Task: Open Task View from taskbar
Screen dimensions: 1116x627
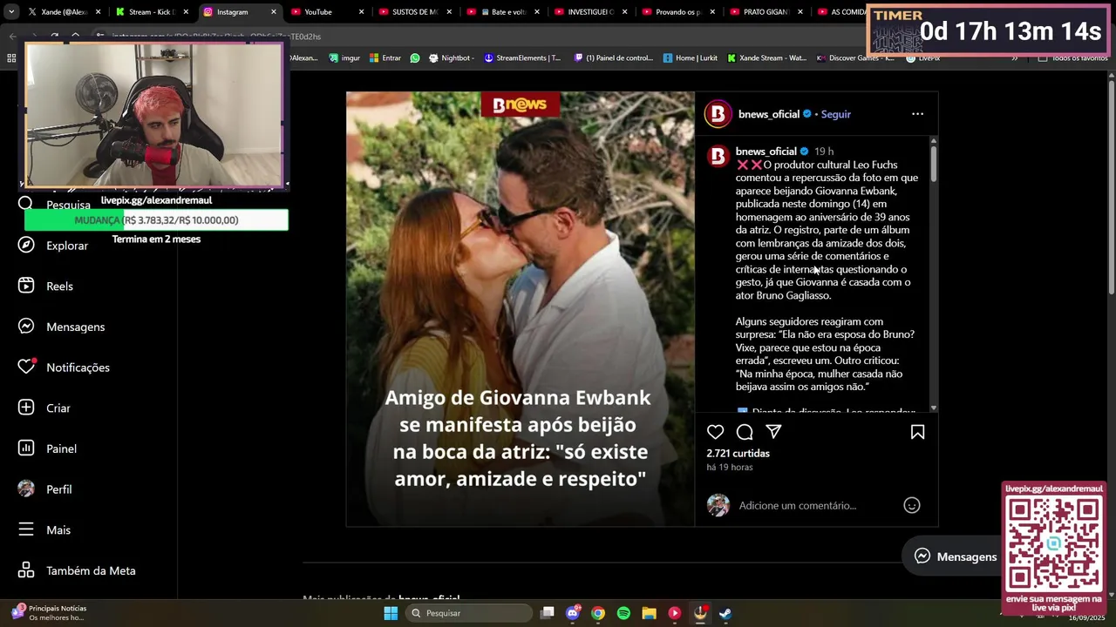Action: (547, 613)
